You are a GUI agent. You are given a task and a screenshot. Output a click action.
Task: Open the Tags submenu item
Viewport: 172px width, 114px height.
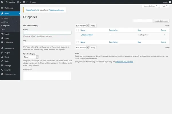[3, 29]
